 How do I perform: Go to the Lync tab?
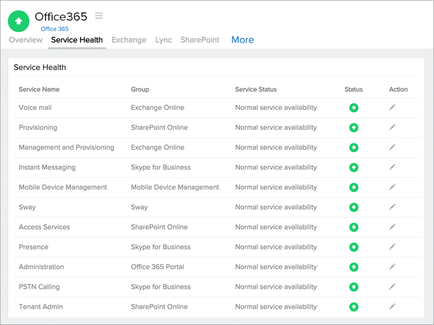(x=163, y=40)
